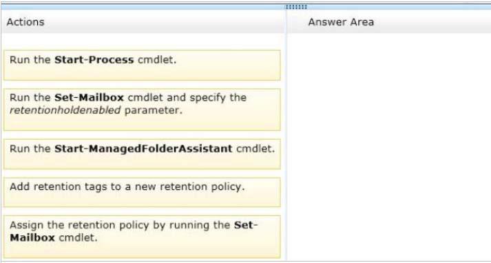The width and height of the screenshot is (491, 263).
Task: Click the blue top bar left of grip
Action: [143, 7]
